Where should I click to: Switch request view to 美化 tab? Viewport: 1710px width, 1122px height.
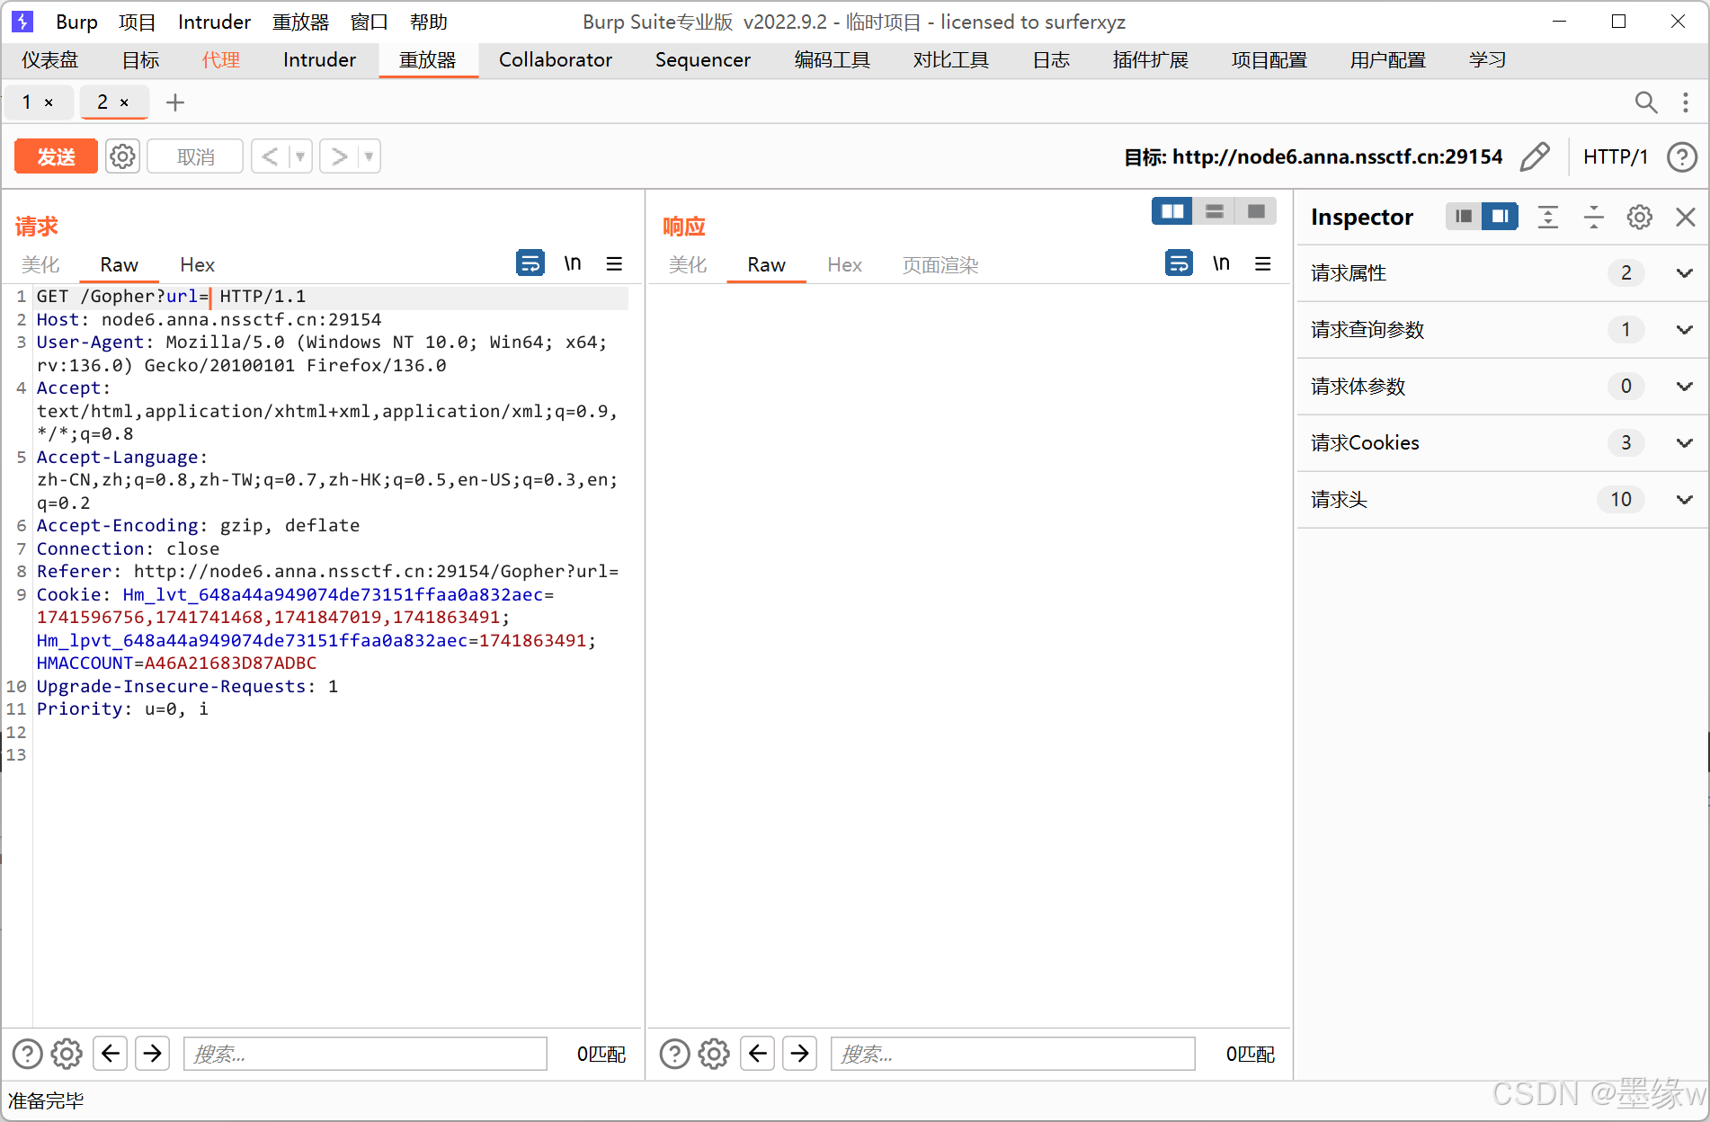point(40,264)
